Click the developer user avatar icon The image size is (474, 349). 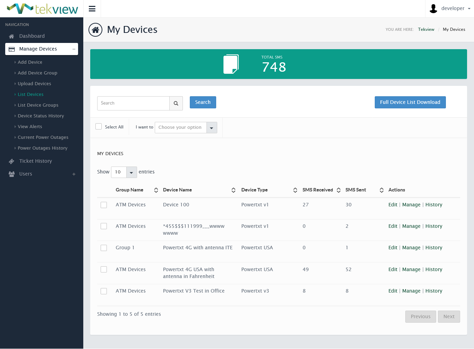click(433, 9)
